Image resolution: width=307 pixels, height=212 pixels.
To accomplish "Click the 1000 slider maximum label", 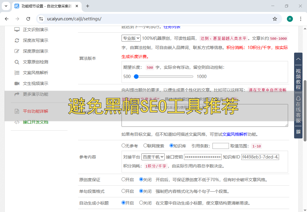I will [x=202, y=77].
